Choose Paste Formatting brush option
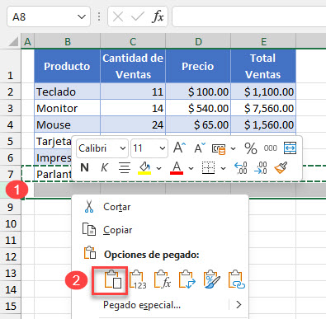326x319 pixels. pyautogui.click(x=212, y=279)
